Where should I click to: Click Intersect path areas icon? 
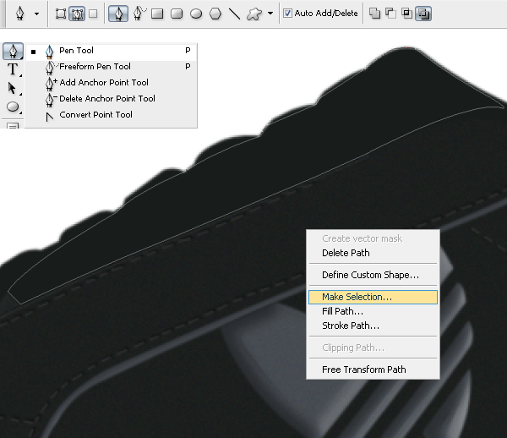(x=406, y=14)
